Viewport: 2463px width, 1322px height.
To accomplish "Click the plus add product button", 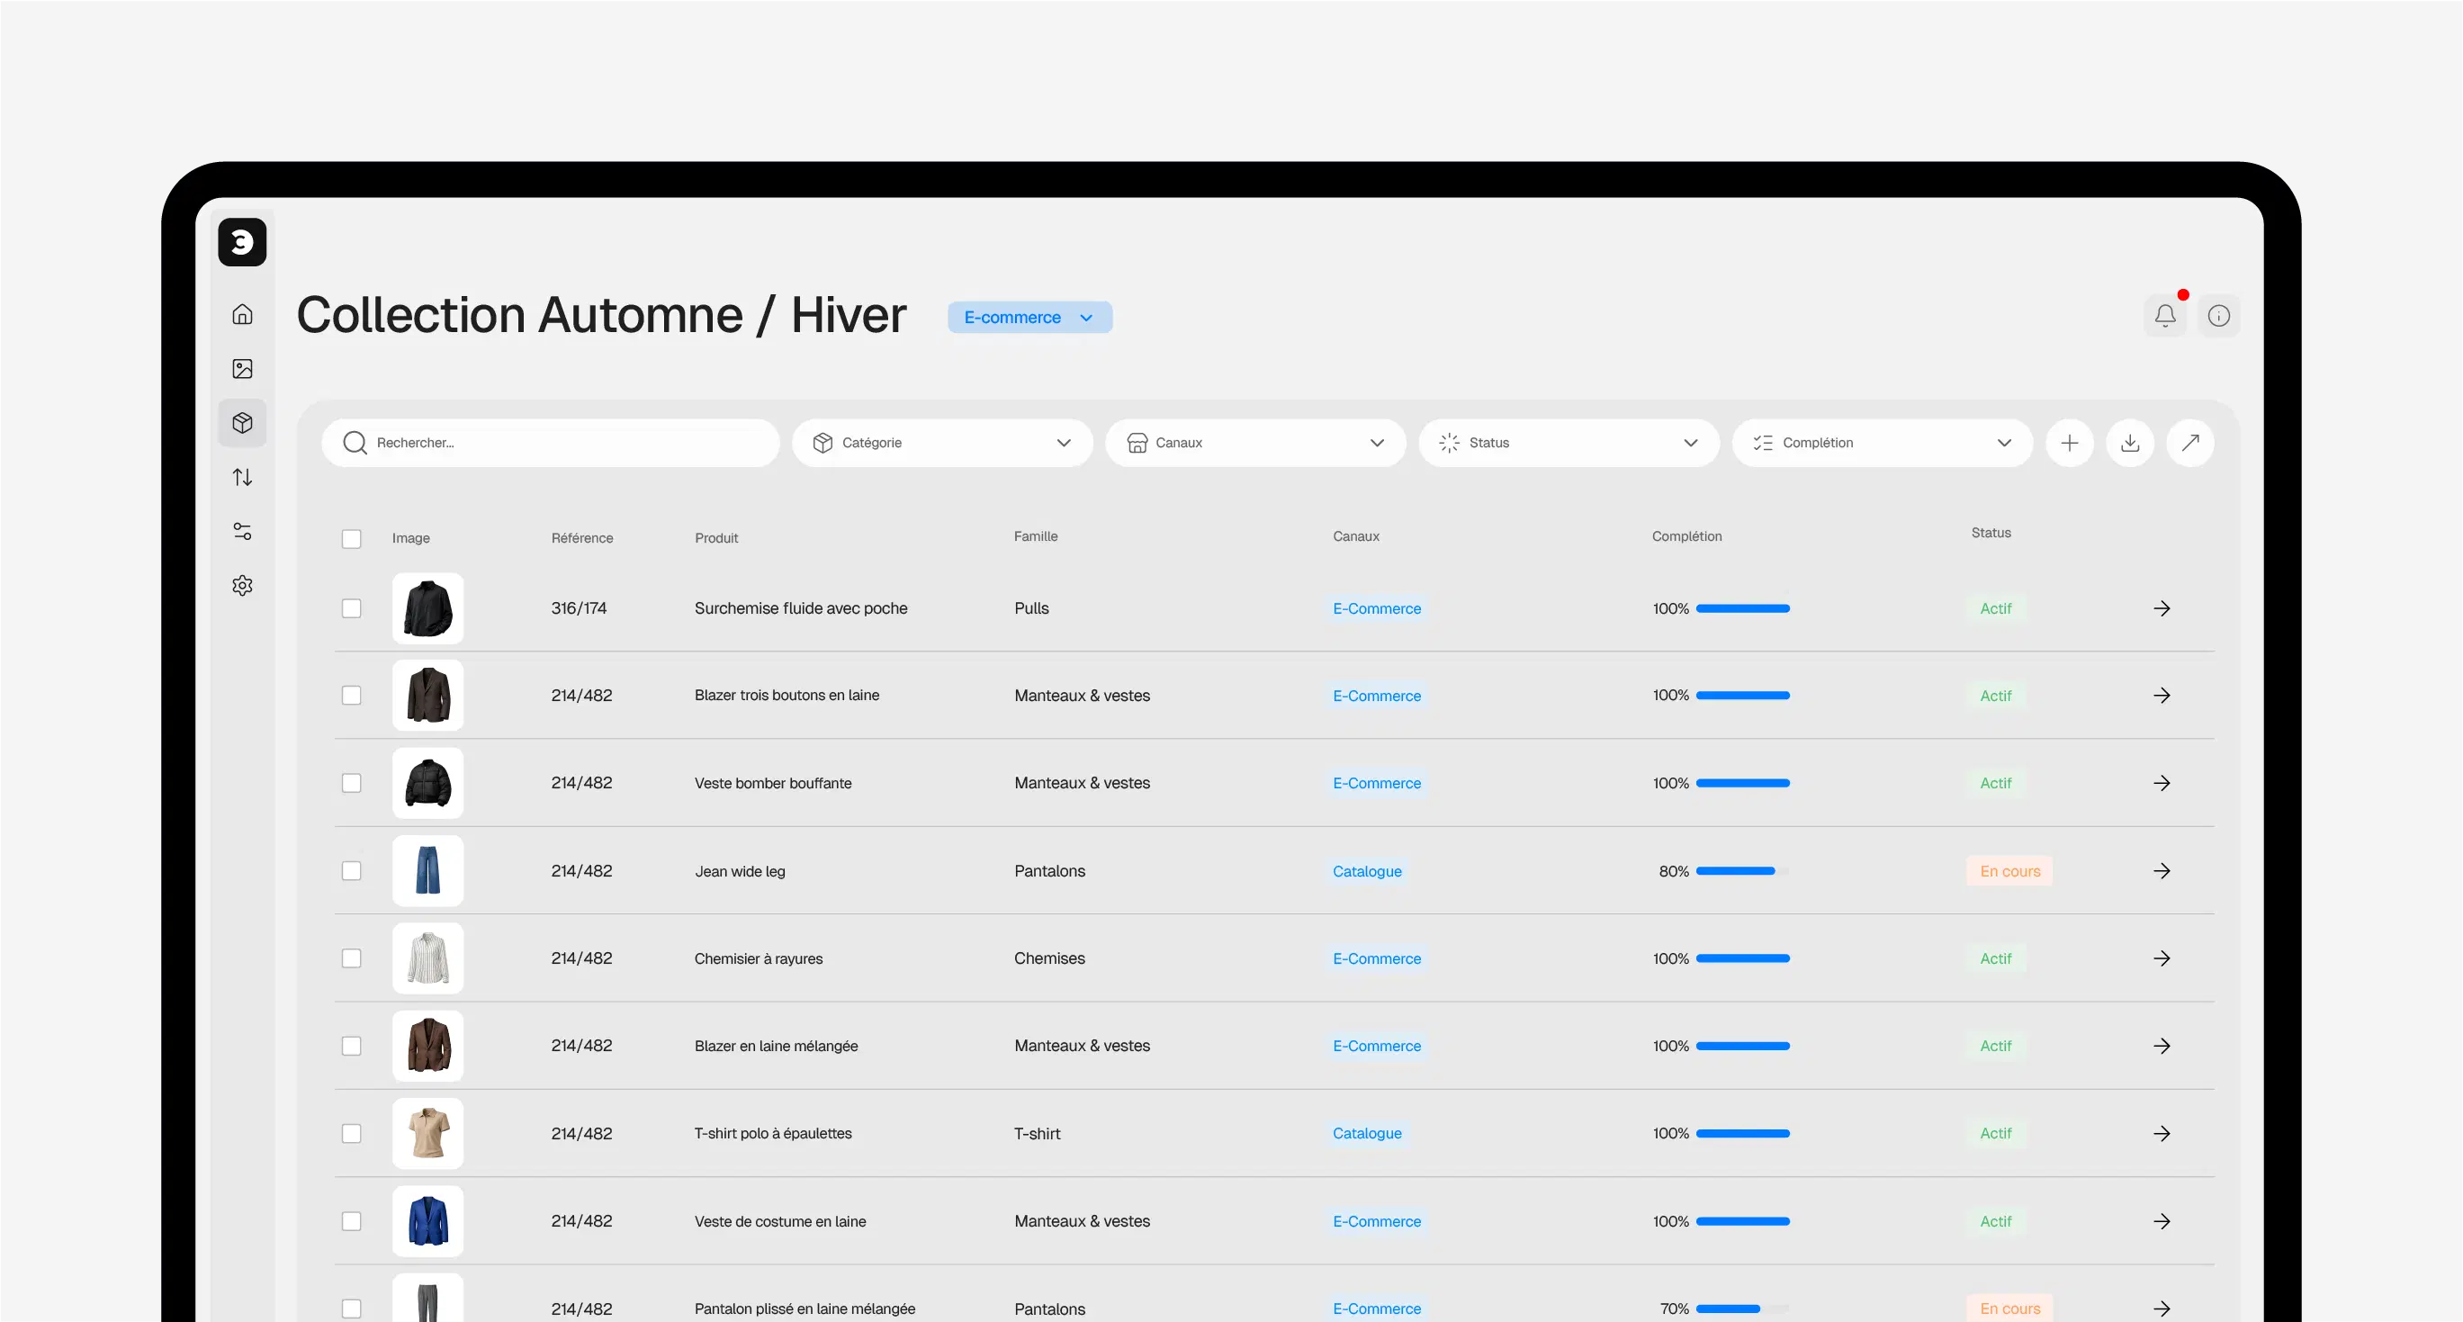I will pyautogui.click(x=2069, y=443).
